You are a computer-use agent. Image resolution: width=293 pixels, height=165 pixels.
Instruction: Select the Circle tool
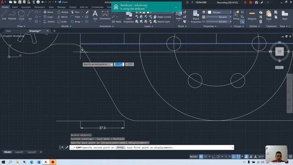22,15
